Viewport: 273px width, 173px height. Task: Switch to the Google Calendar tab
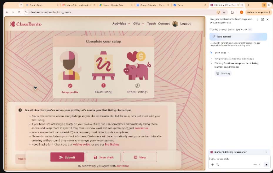[153, 5]
